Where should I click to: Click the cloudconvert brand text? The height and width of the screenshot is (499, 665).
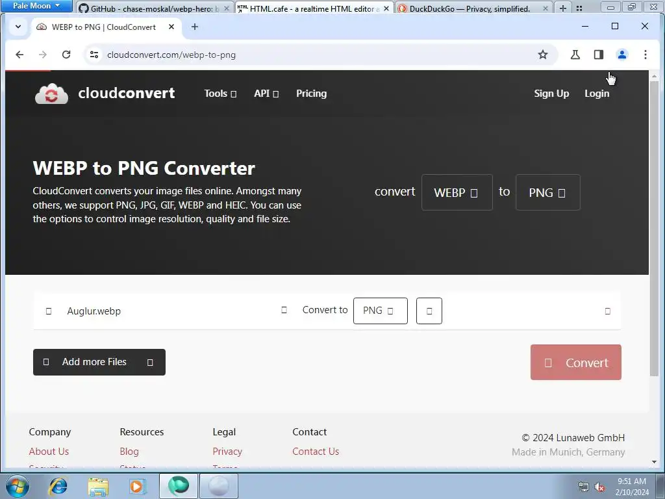tap(127, 93)
